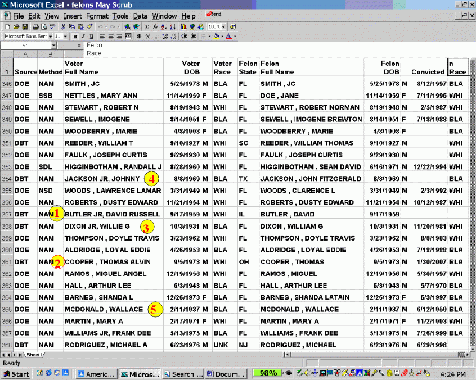This screenshot has height=380, width=476.
Task: Open the font size dropdown
Action: coord(65,37)
